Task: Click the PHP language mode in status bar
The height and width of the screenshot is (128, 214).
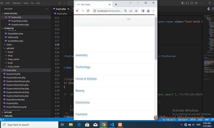Action: [x=207, y=119]
